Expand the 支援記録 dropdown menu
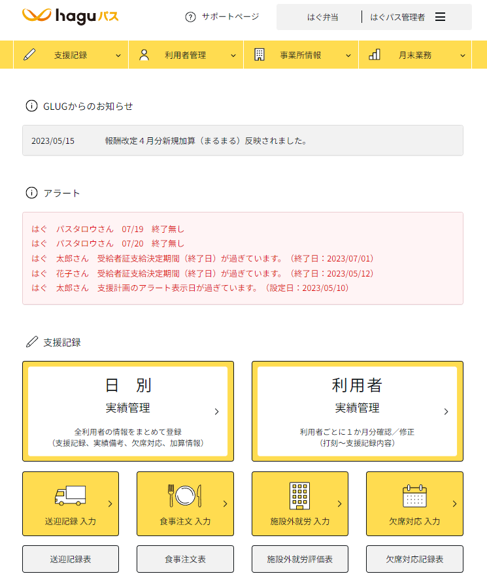The image size is (487, 576). pyautogui.click(x=118, y=56)
